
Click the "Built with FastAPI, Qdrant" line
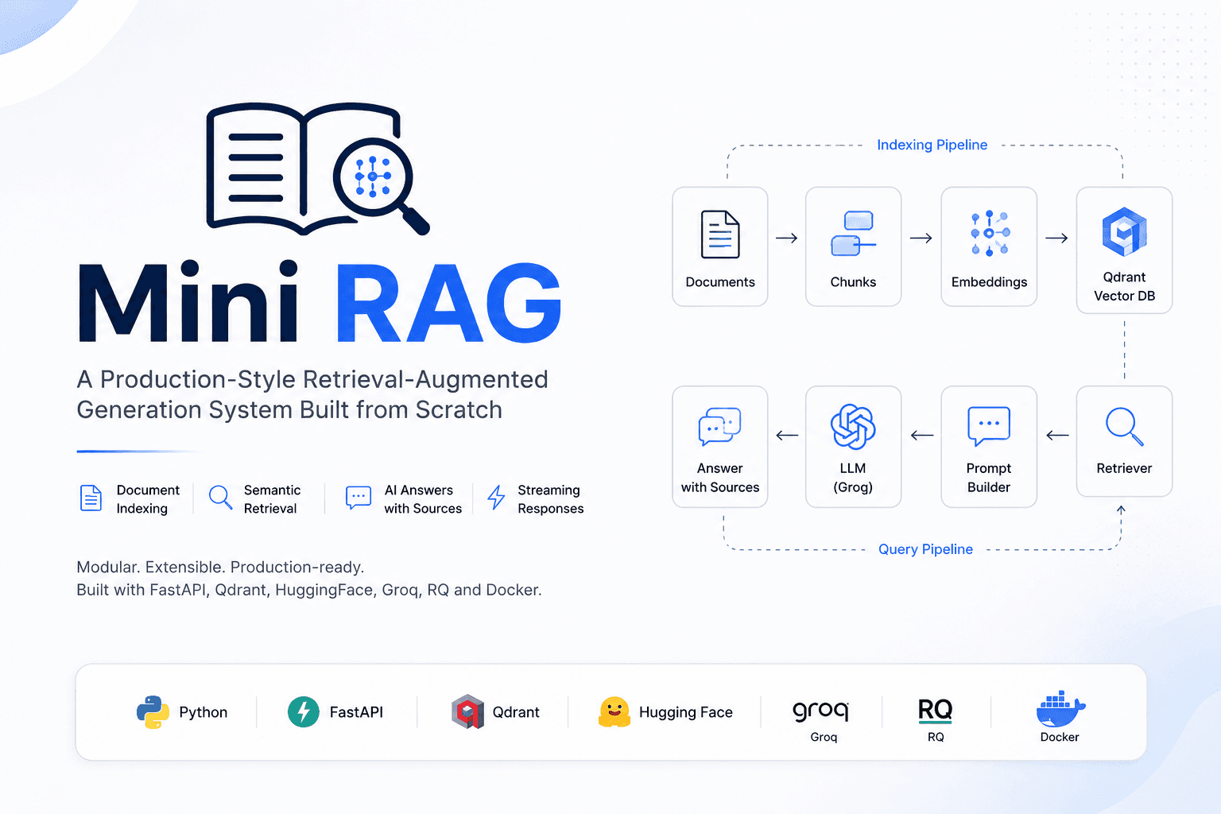pyautogui.click(x=309, y=590)
